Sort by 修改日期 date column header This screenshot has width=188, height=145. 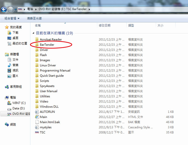[105, 26]
